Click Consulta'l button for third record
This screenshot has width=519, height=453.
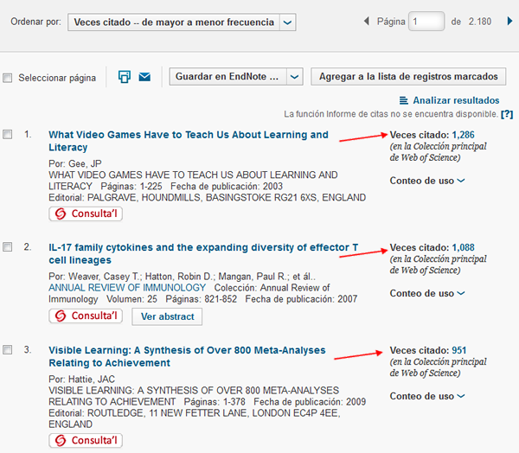[x=84, y=440]
